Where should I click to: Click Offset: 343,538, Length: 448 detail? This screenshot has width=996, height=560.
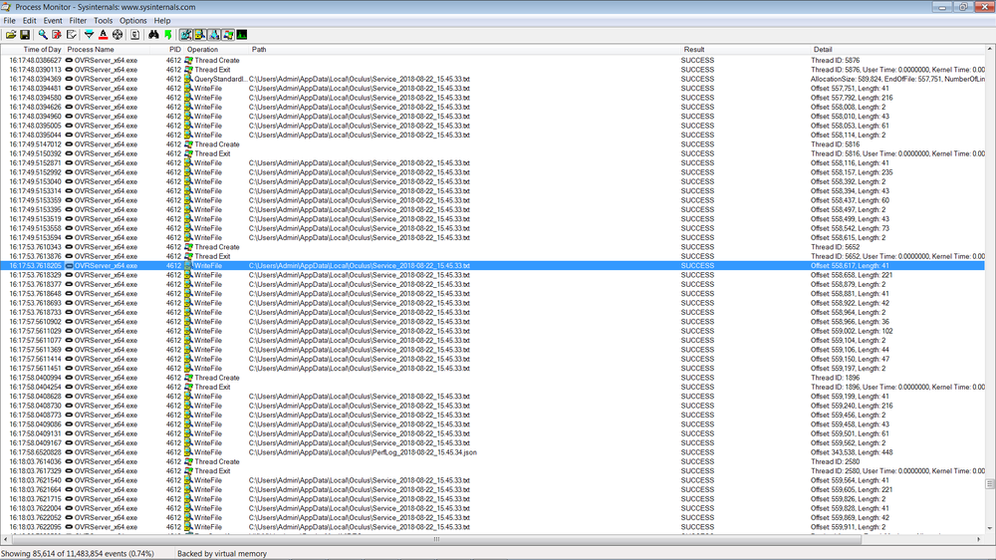click(x=852, y=452)
